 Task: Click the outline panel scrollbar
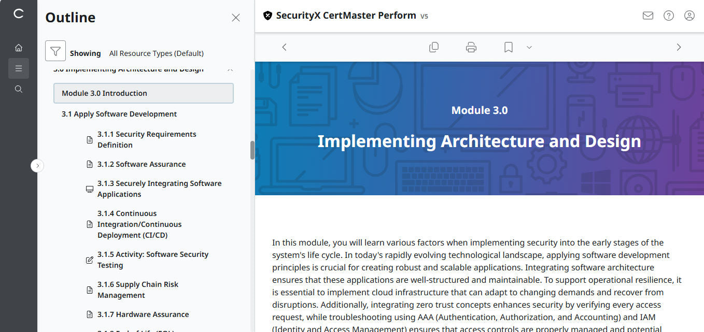252,150
